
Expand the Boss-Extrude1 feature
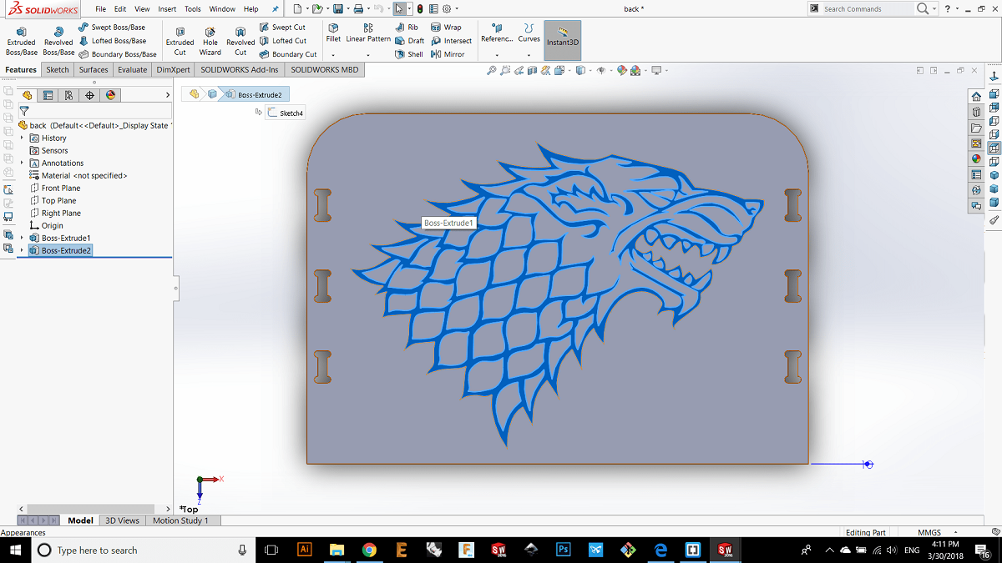(23, 239)
